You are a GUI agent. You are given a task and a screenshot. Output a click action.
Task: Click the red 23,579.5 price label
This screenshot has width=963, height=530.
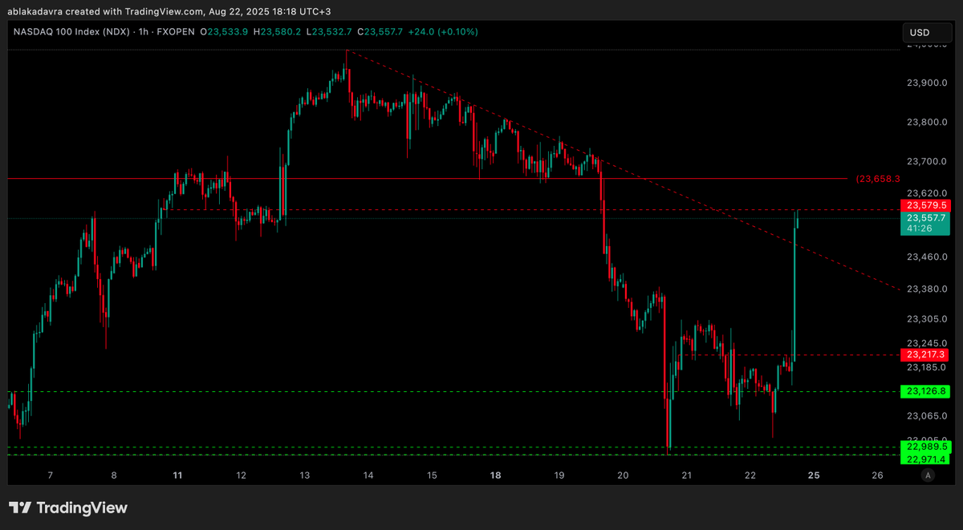click(926, 206)
